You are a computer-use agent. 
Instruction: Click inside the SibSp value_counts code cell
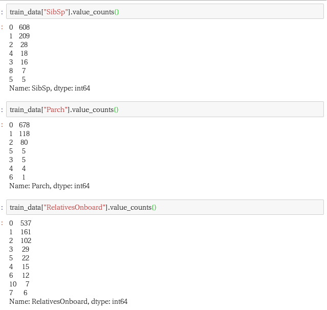(x=165, y=12)
